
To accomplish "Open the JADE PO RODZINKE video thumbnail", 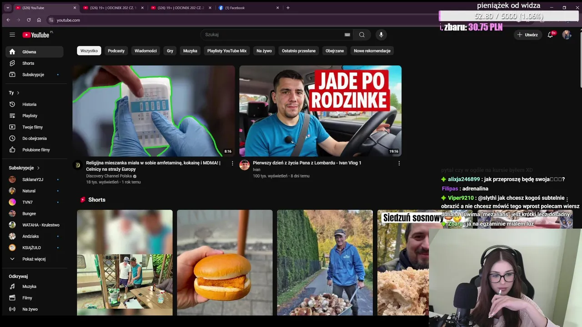I will (321, 111).
